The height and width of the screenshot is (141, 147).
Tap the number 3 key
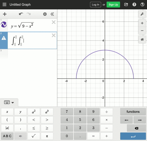(93, 128)
